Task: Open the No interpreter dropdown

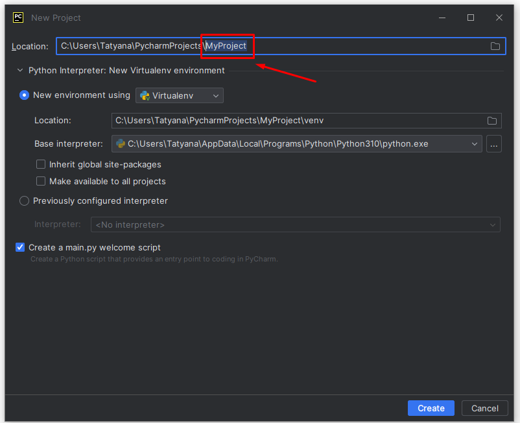Action: tap(296, 225)
